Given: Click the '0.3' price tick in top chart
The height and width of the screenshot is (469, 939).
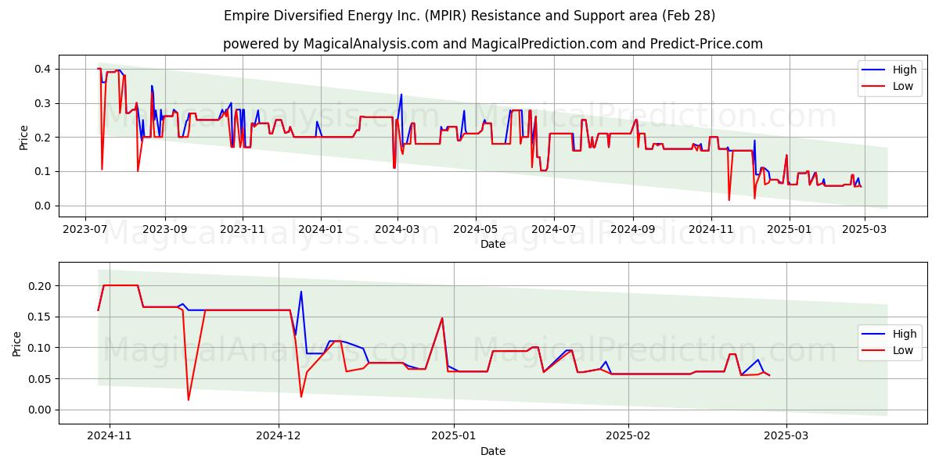Looking at the screenshot, I should coord(43,103).
